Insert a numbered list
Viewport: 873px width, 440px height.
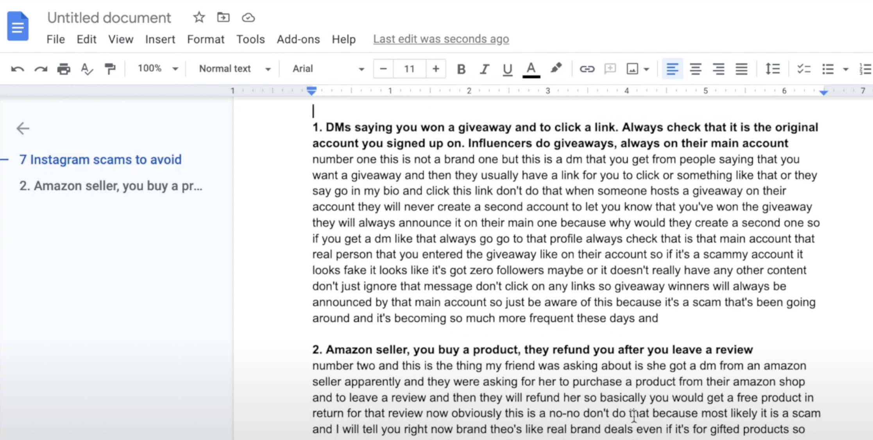[865, 69]
